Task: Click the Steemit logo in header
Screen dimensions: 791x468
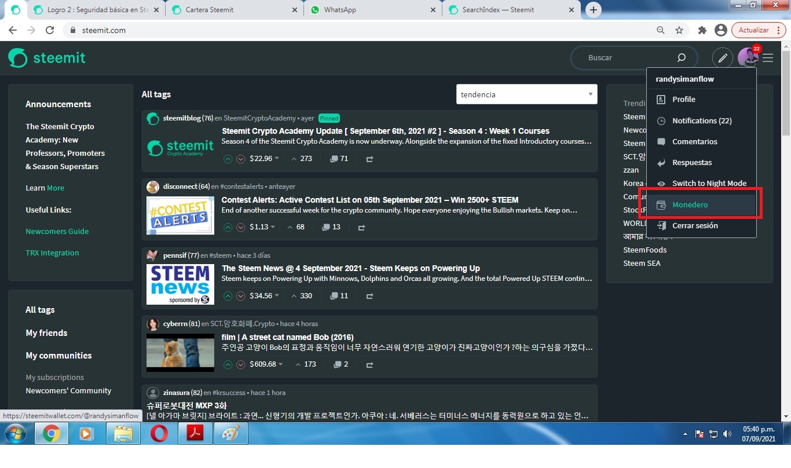Action: [x=47, y=58]
